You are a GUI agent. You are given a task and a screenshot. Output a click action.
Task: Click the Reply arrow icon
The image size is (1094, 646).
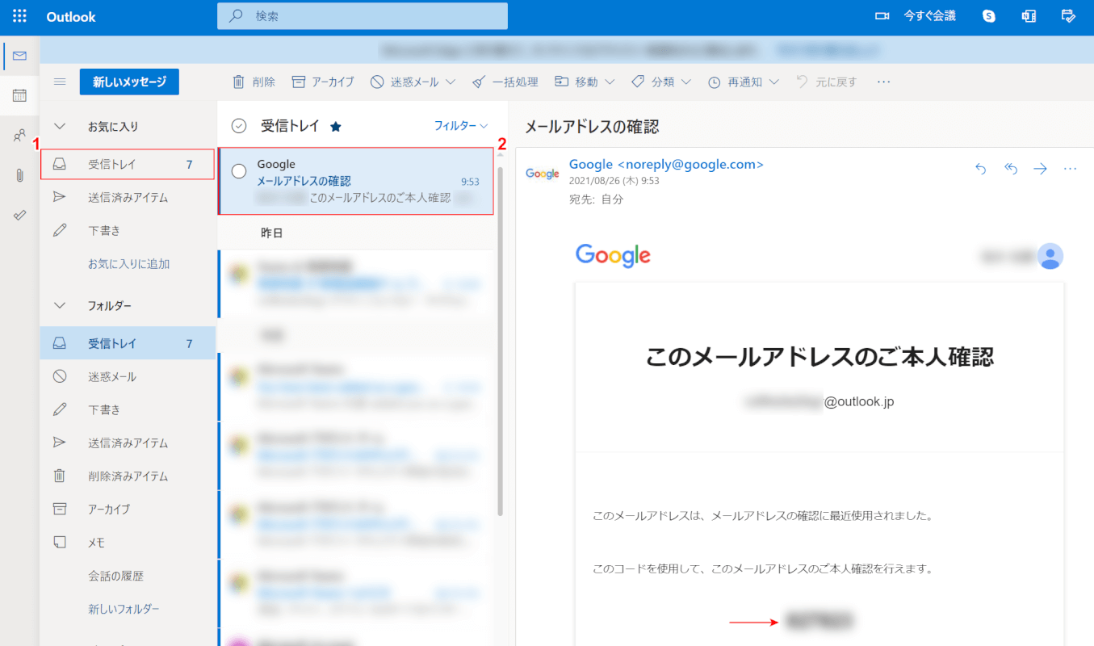[x=981, y=168]
